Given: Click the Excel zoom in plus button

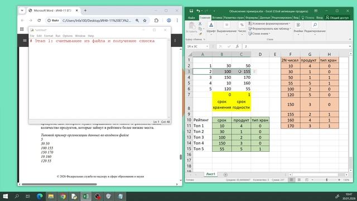Looking at the screenshot, I should tap(339, 180).
